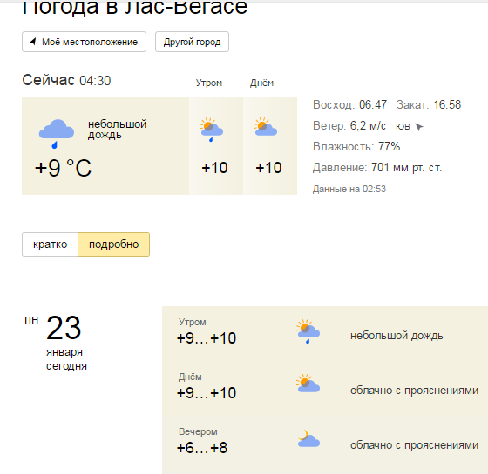
Task: Click the небольшой дождь text in Monday morning row
Action: [396, 336]
